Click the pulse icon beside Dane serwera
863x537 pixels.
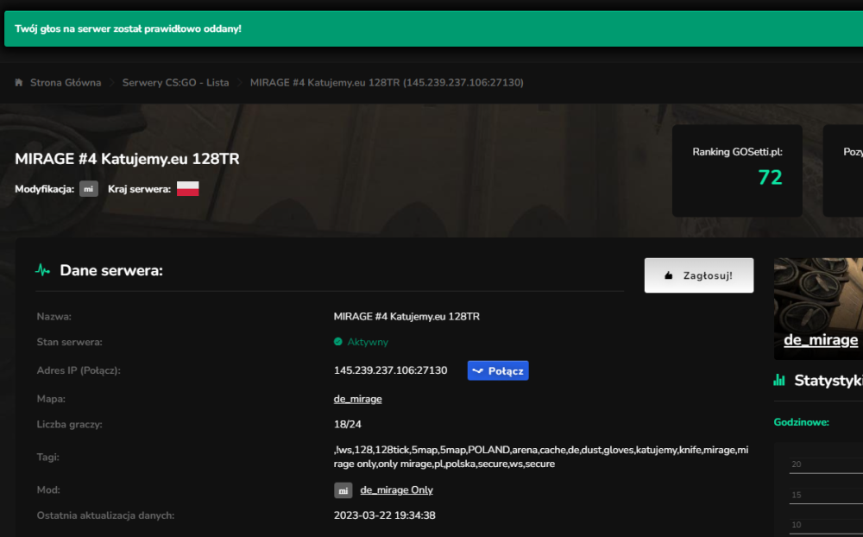point(42,270)
